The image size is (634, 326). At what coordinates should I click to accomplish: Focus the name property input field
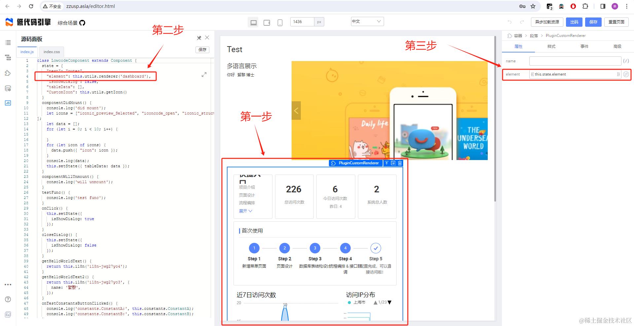(575, 61)
